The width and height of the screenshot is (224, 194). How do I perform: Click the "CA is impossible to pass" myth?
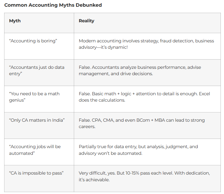(36, 173)
